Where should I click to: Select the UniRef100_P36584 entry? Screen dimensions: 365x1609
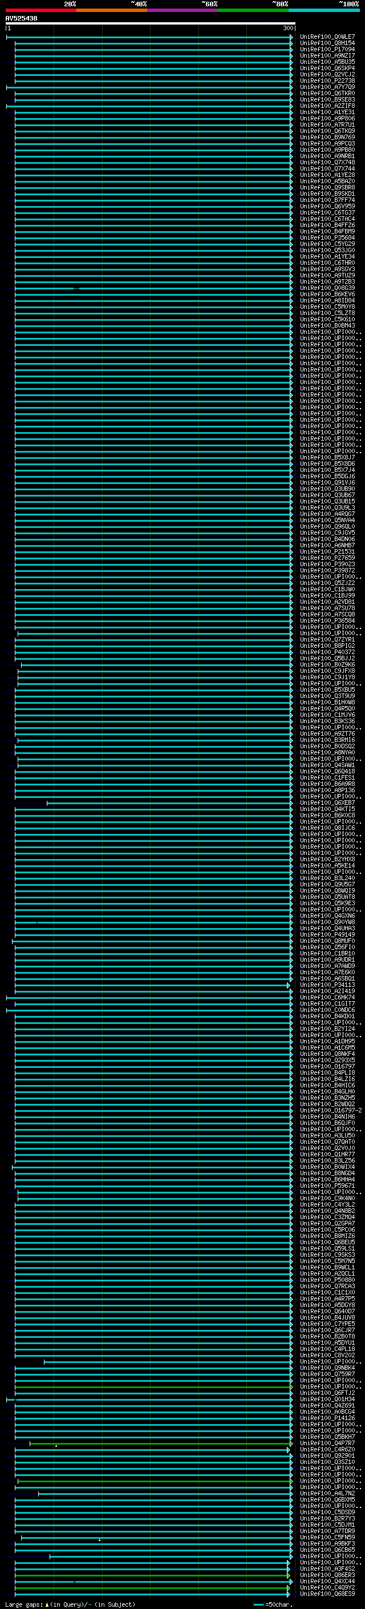(x=327, y=621)
